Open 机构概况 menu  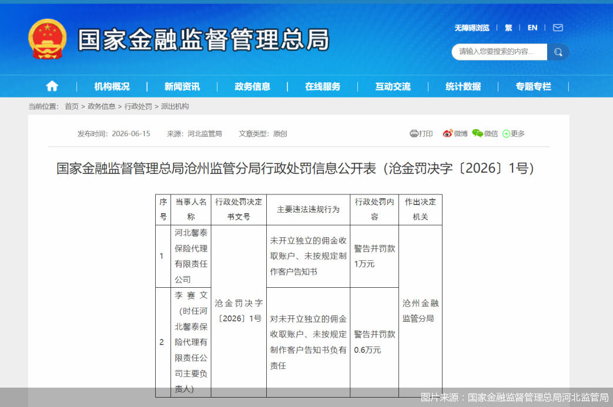click(x=112, y=87)
